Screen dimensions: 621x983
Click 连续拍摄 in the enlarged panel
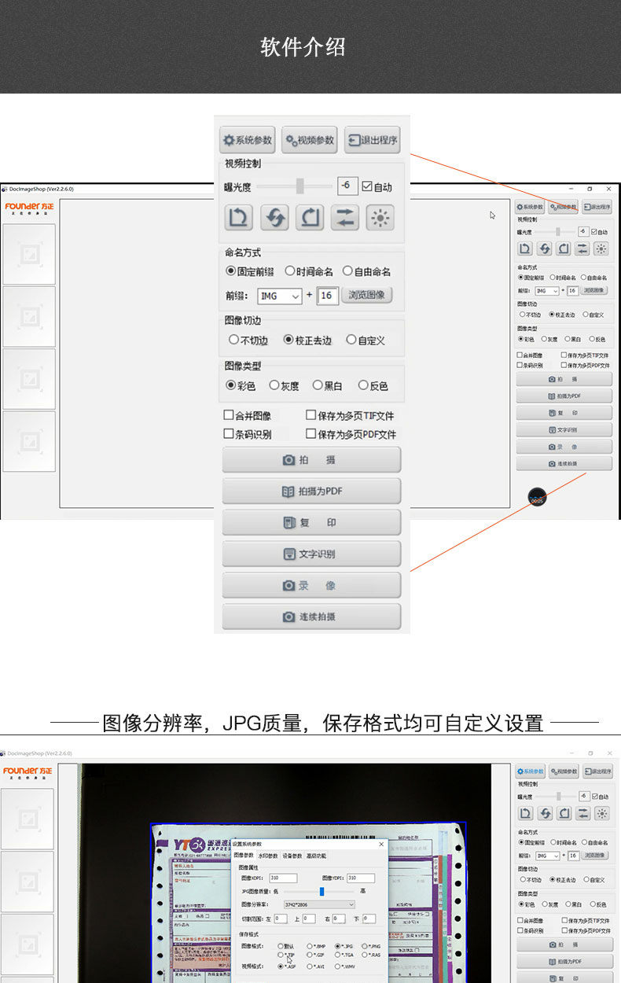pyautogui.click(x=311, y=617)
